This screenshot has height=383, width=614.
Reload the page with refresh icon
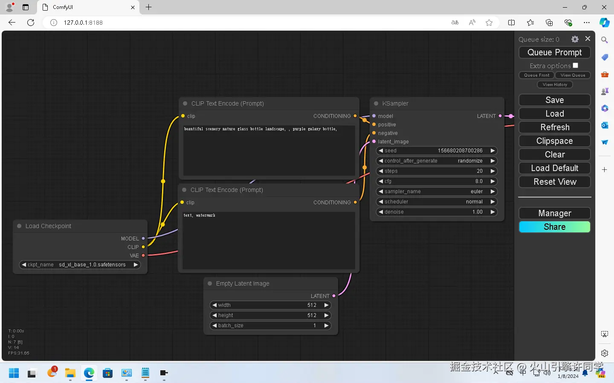pyautogui.click(x=31, y=23)
